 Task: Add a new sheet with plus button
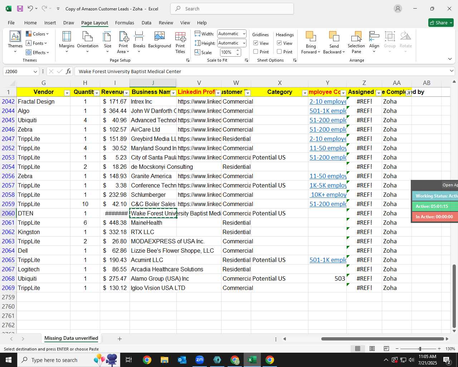(x=120, y=339)
